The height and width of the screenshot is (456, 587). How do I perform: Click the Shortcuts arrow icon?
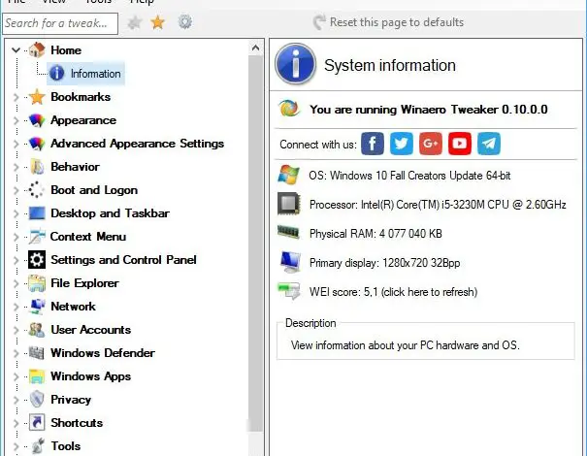tap(37, 422)
